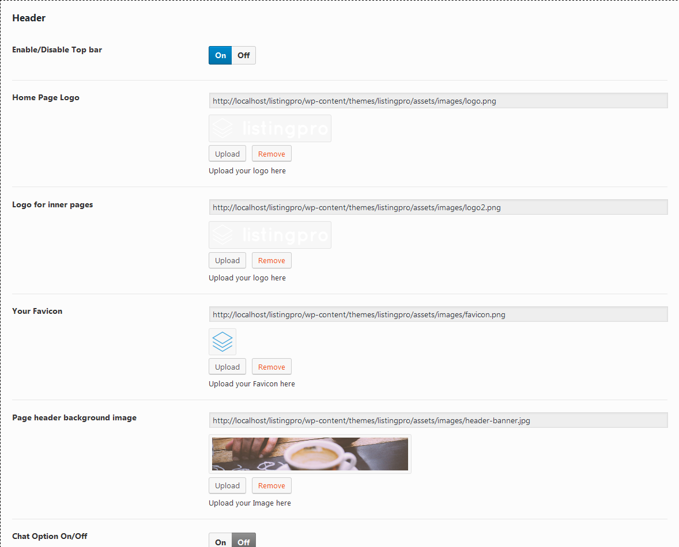Click the inner pages logo preview
The width and height of the screenshot is (679, 547).
pyautogui.click(x=270, y=235)
